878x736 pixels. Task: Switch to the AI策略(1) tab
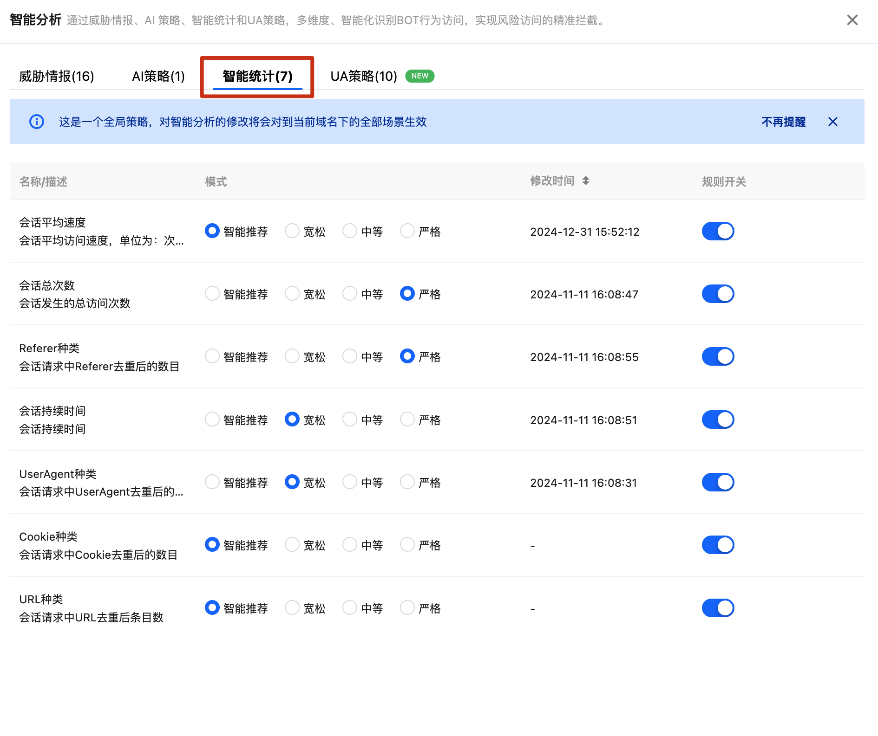[158, 76]
